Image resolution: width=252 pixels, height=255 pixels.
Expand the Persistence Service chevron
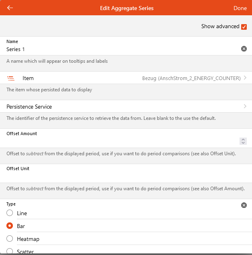(x=245, y=107)
